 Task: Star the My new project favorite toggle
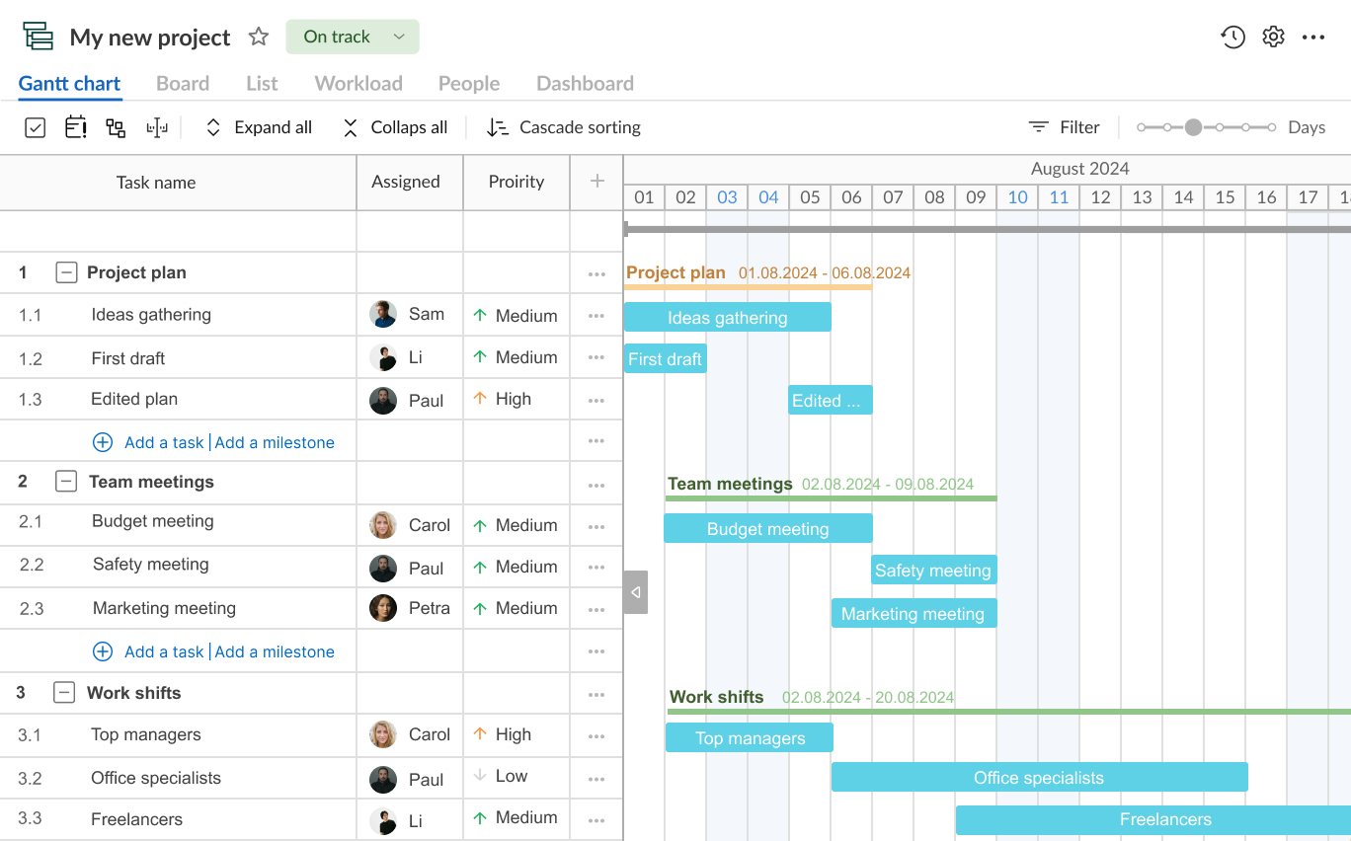click(258, 37)
